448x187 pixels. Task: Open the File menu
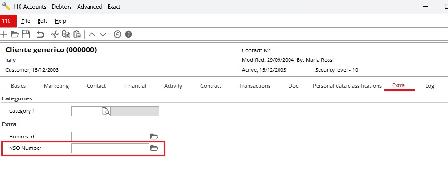[26, 21]
